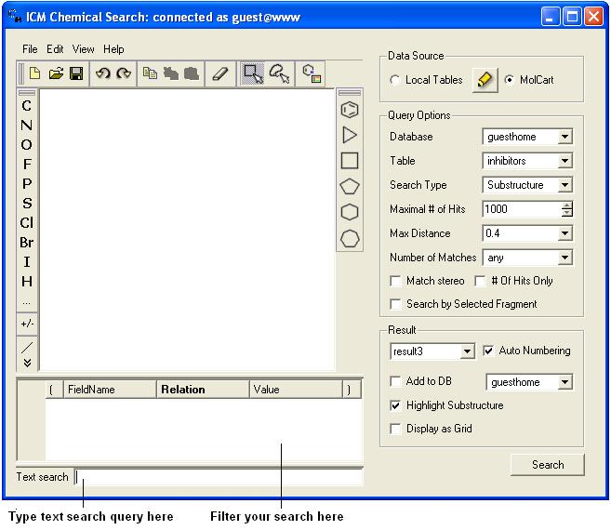Open the Max Distance dropdown

click(x=527, y=233)
